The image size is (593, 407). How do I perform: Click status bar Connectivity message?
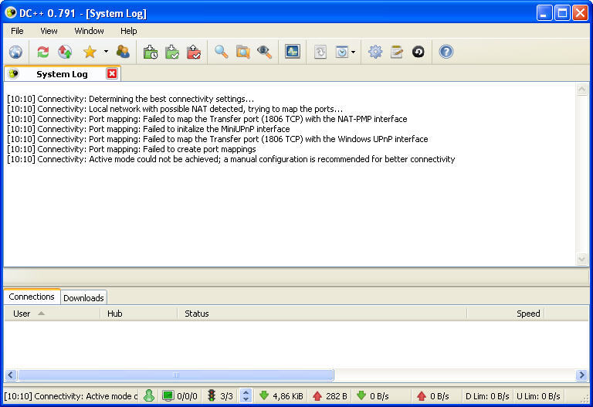click(x=71, y=396)
